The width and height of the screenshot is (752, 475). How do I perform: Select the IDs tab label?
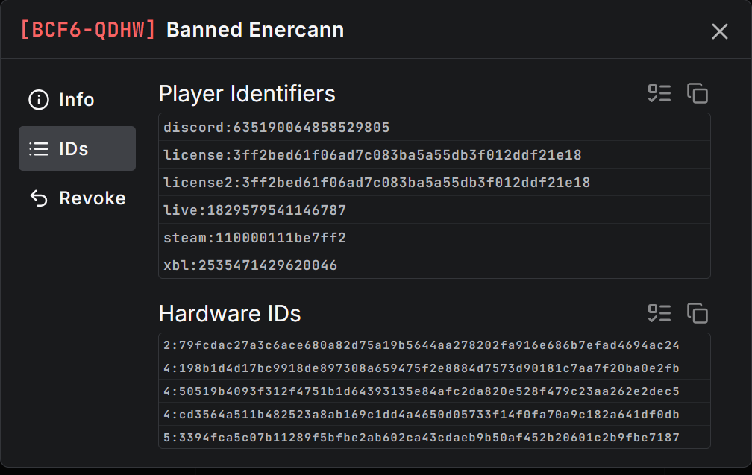coord(74,149)
